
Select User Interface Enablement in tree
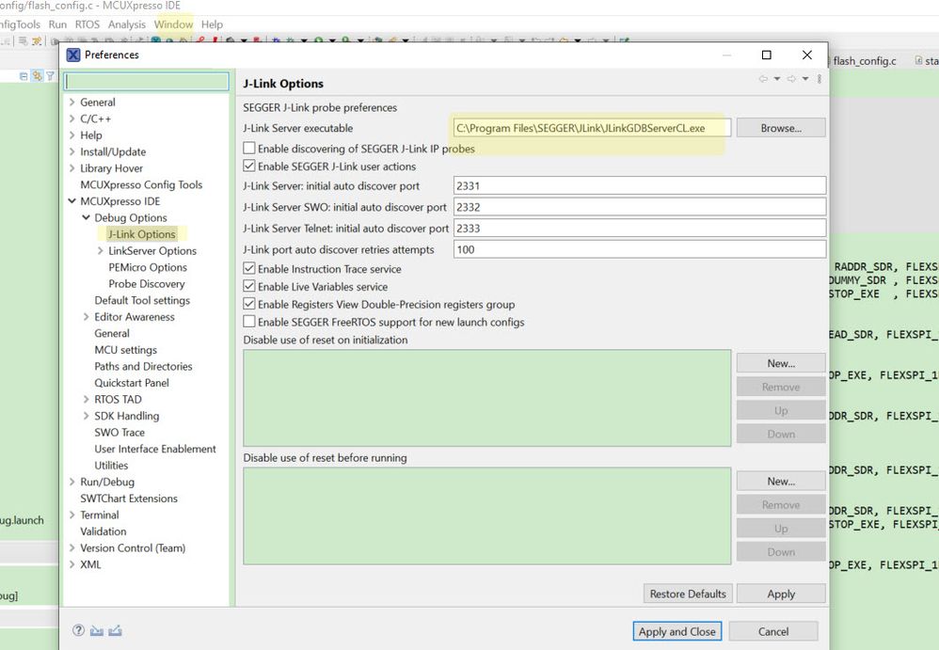point(155,449)
